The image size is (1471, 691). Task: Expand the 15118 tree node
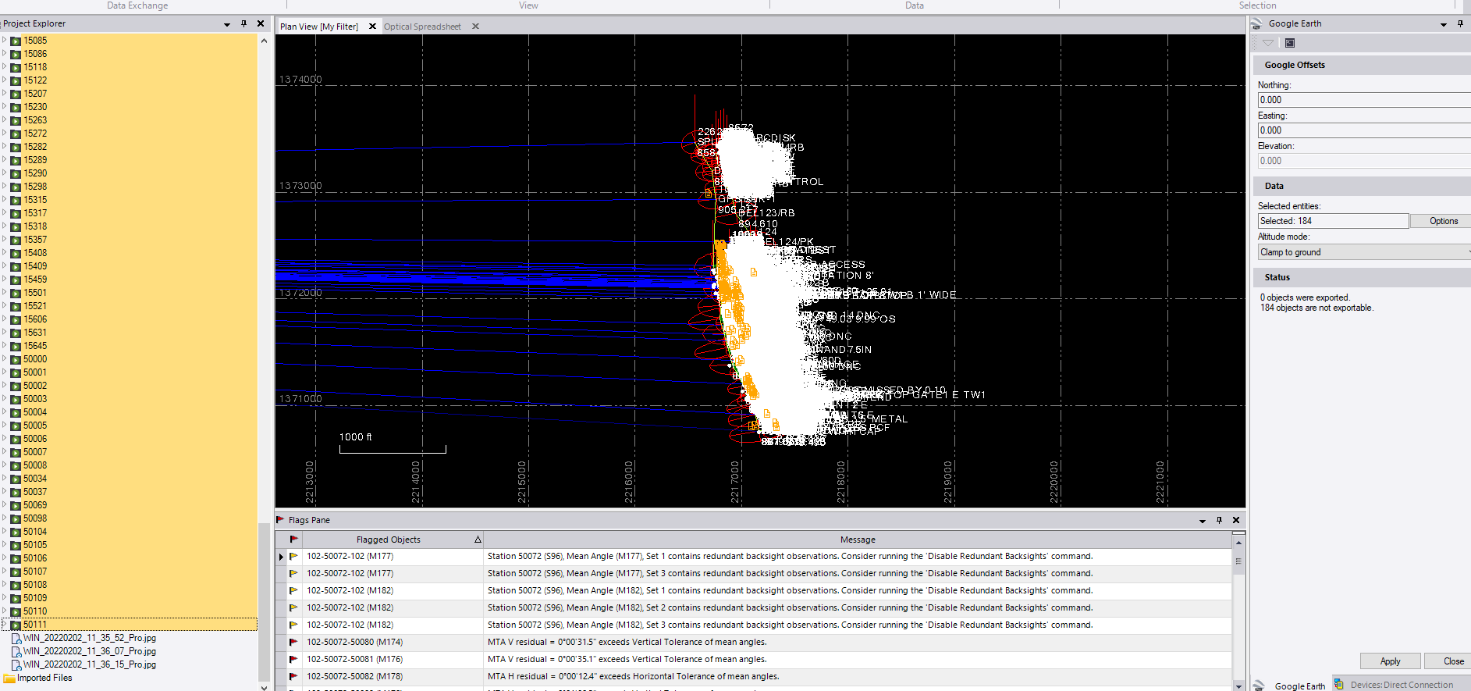5,67
